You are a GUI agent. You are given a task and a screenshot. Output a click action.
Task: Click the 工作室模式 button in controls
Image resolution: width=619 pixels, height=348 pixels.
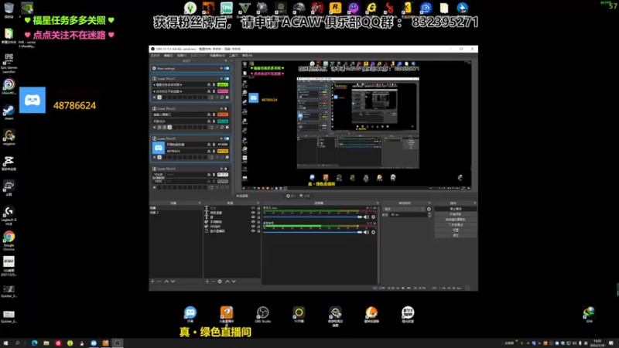(456, 225)
